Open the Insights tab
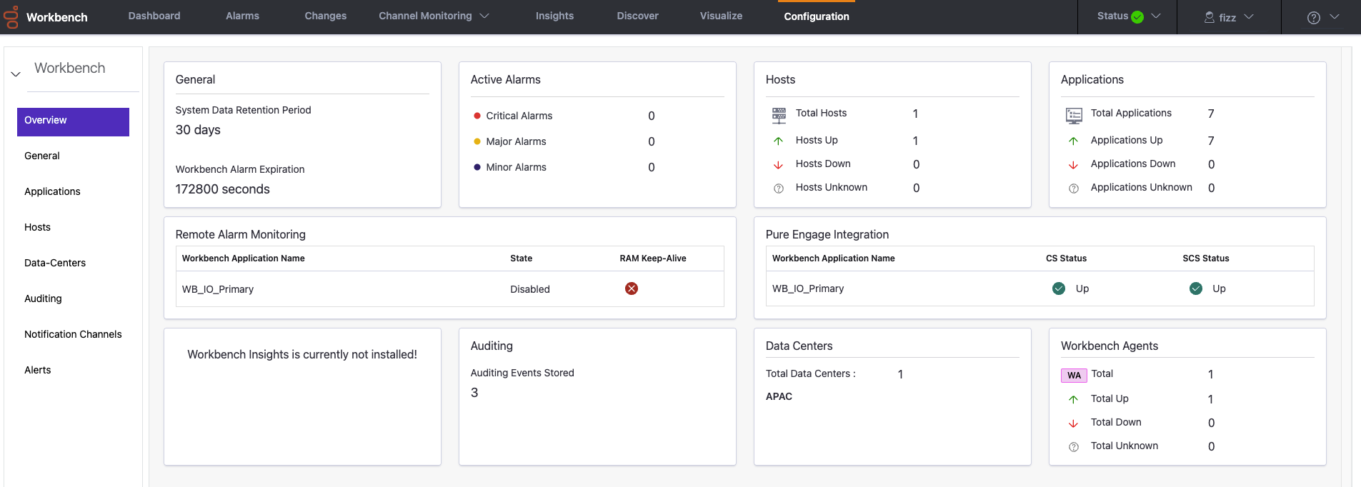The width and height of the screenshot is (1361, 487). (x=554, y=16)
